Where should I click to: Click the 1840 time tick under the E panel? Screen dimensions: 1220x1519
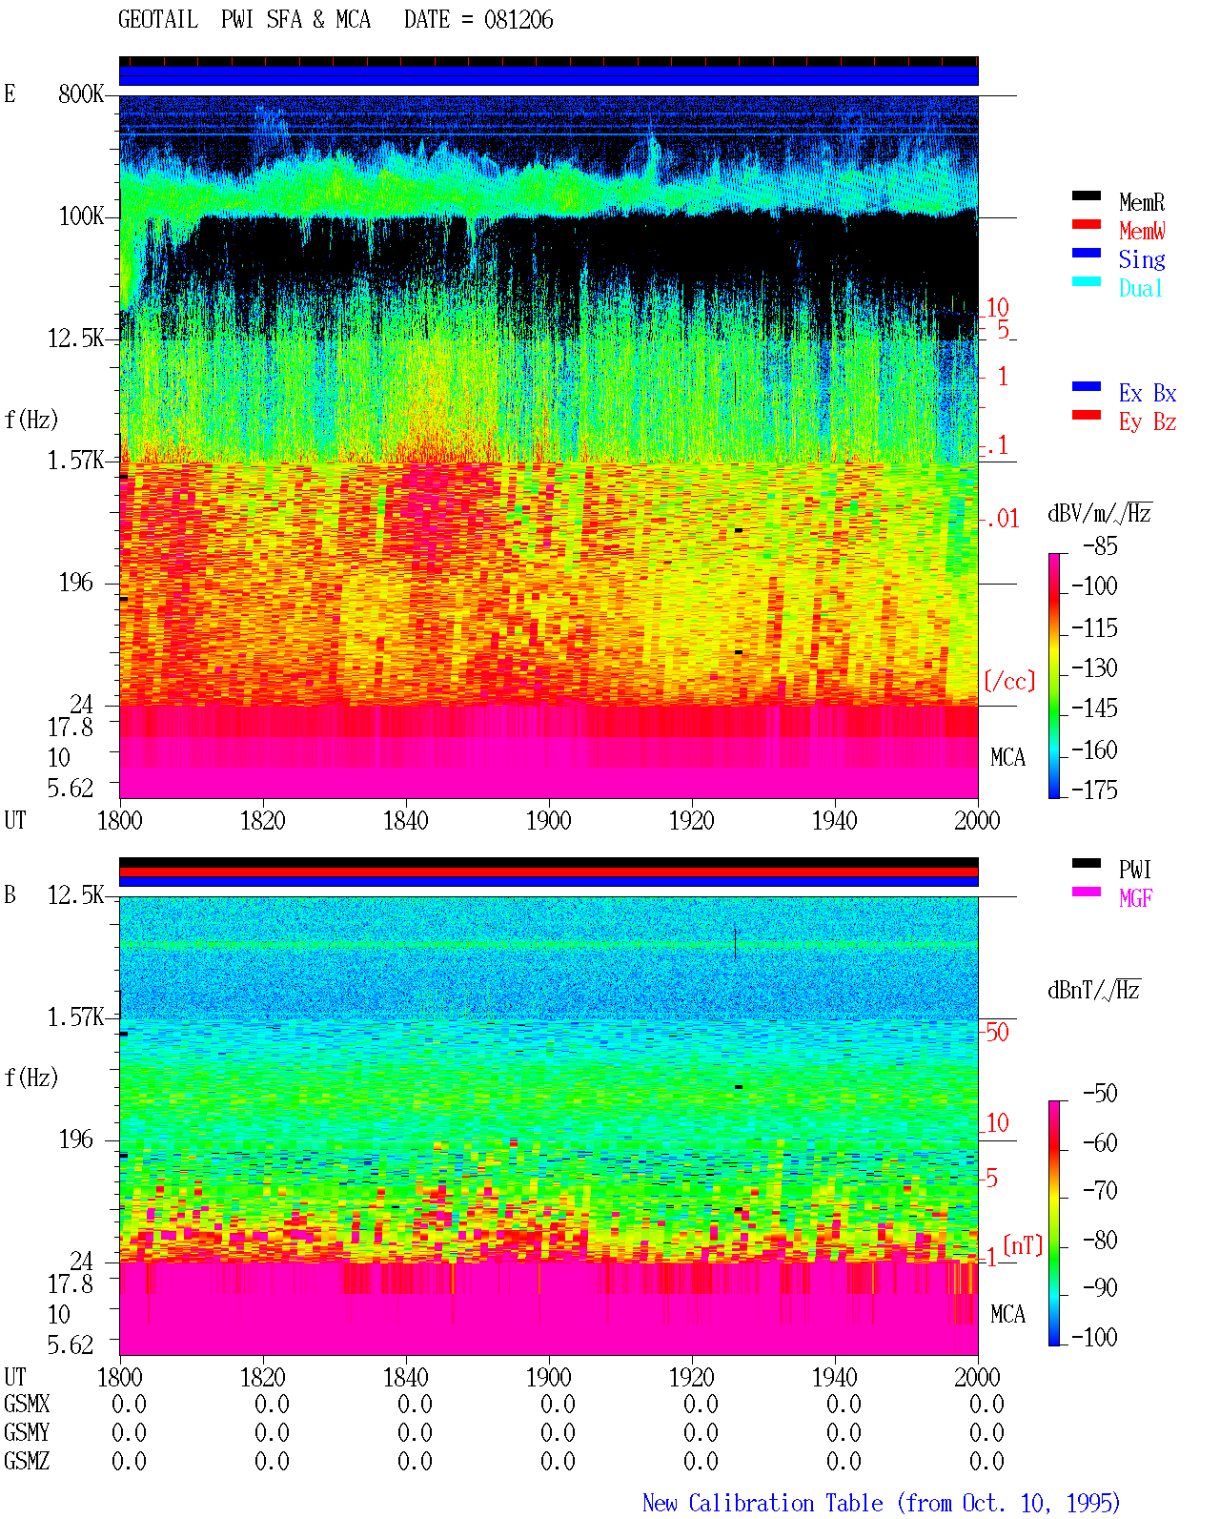(x=406, y=821)
